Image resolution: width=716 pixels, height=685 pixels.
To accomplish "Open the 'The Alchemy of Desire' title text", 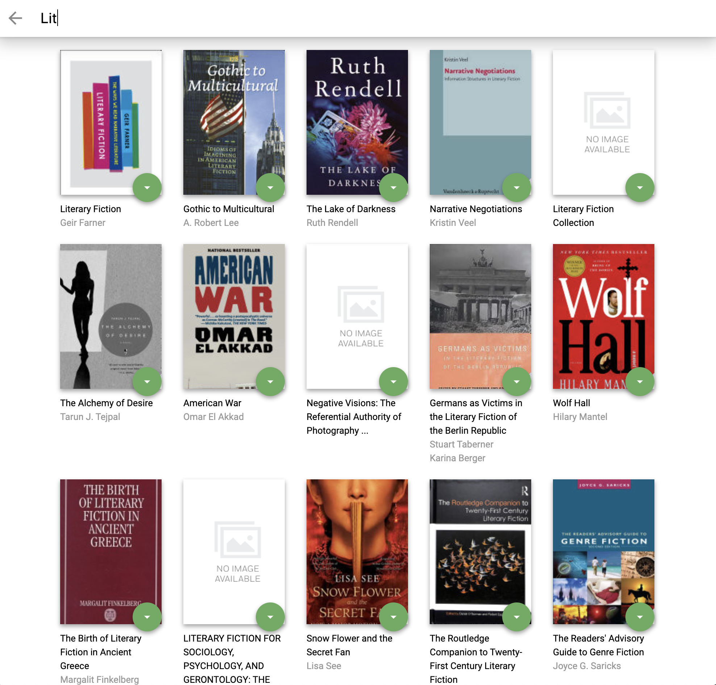I will [106, 403].
